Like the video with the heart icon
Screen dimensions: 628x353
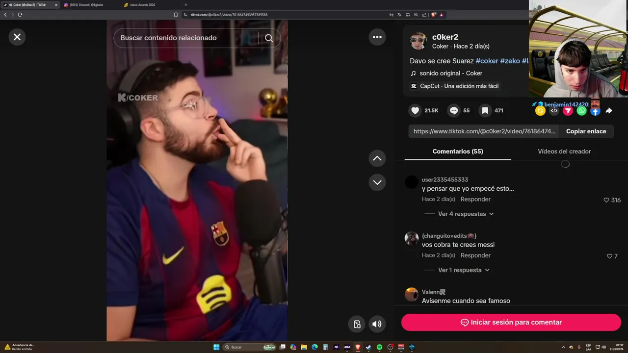coord(415,111)
